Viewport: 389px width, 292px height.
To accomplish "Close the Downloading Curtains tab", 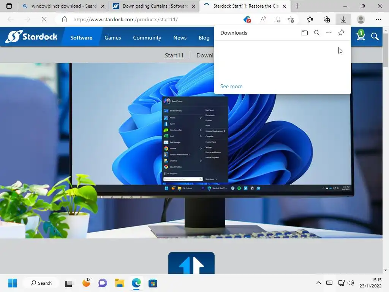I will pyautogui.click(x=193, y=6).
